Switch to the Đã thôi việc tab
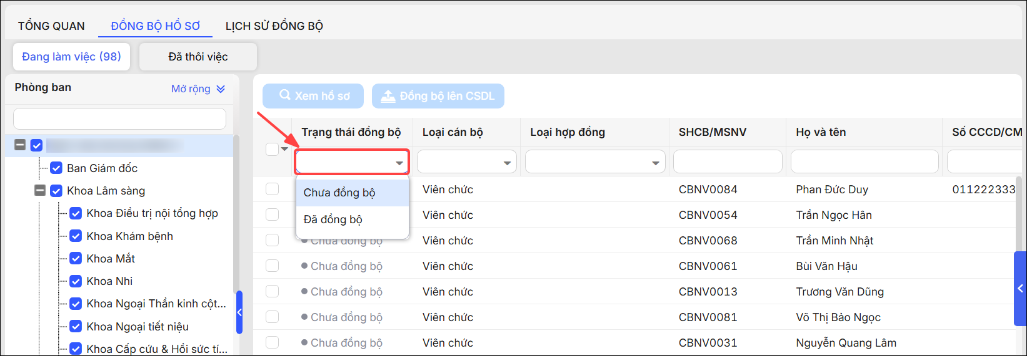 (198, 57)
